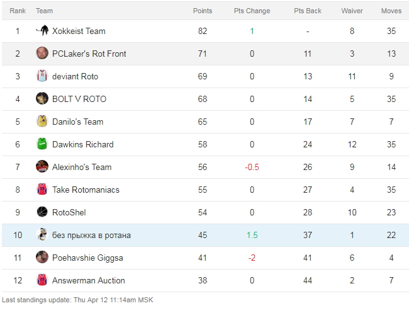Click the deviant Roto jersey icon
Screen dimensions: 409x313
pos(42,76)
